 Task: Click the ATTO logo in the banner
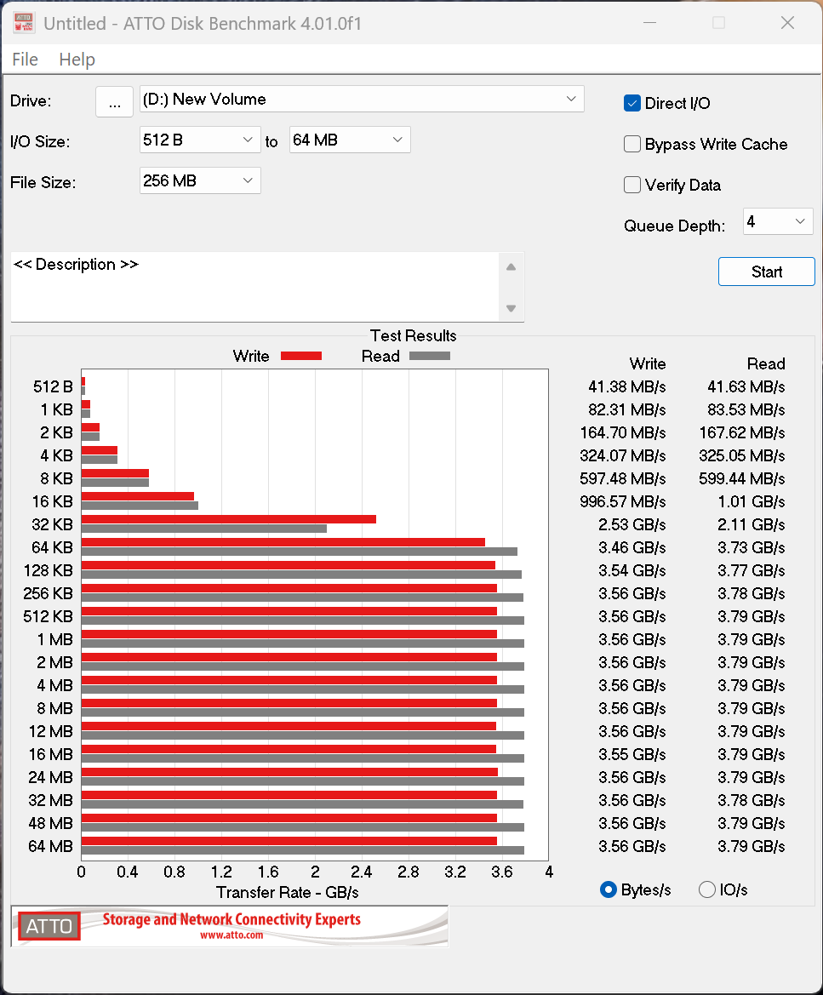tap(49, 926)
